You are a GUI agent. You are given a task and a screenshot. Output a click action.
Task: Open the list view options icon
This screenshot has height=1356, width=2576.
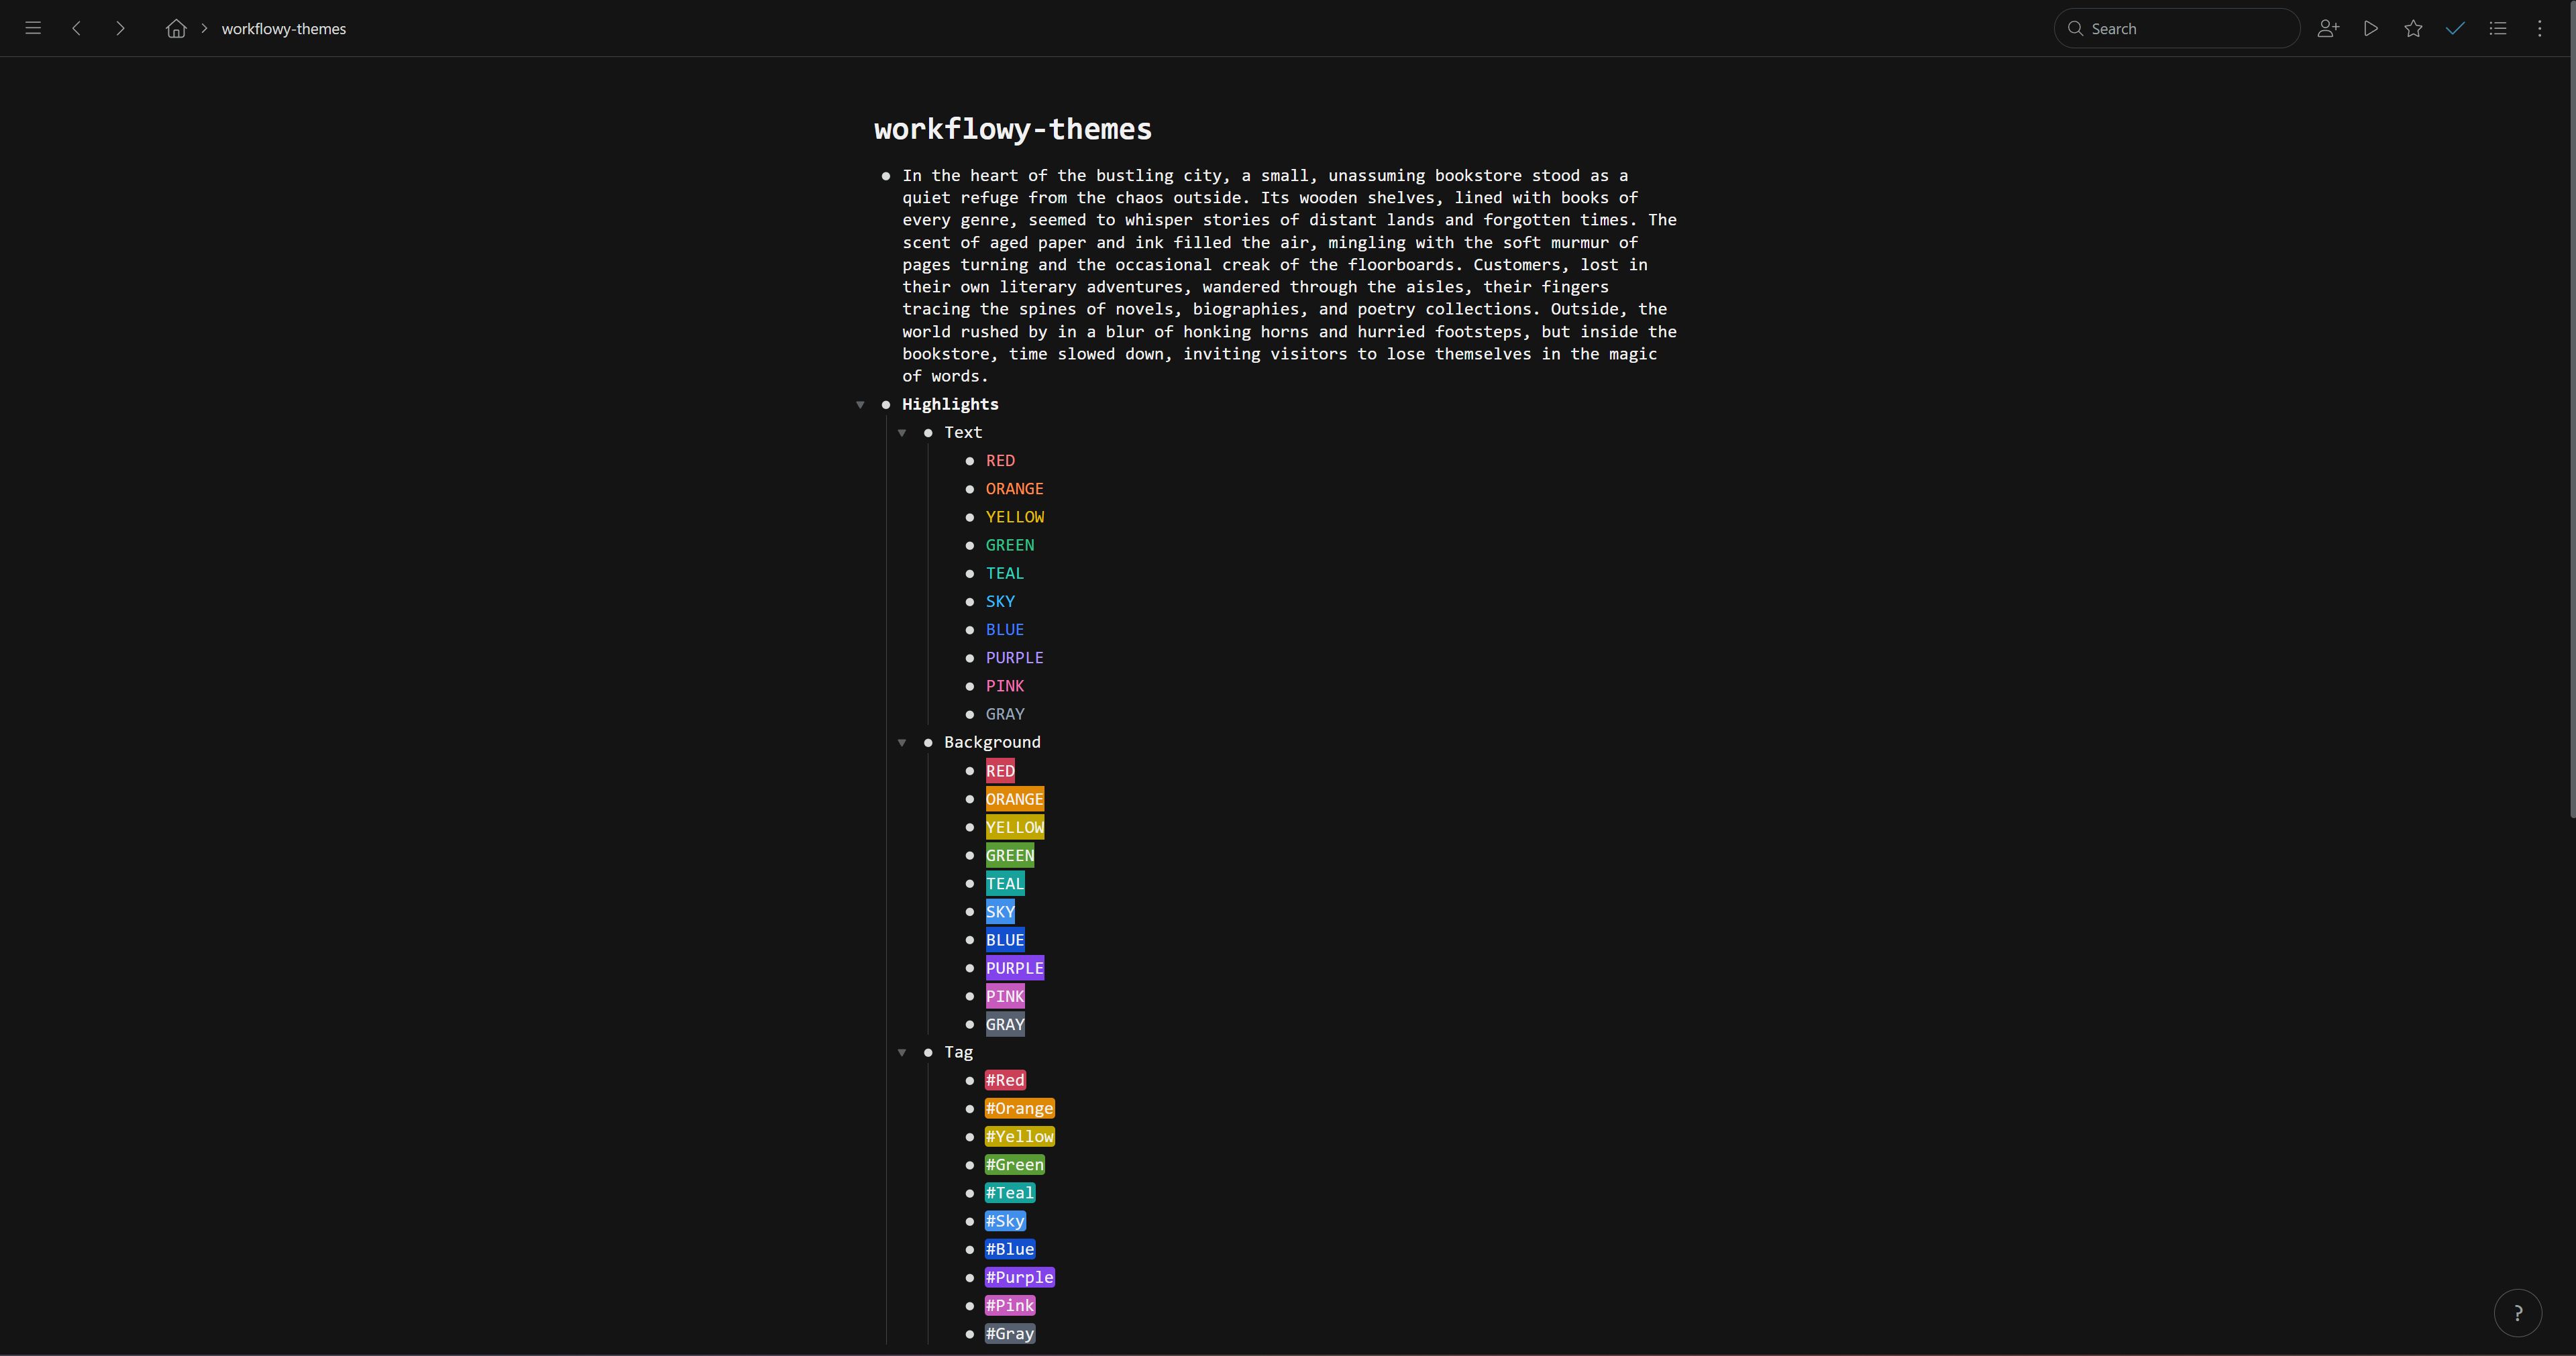tap(2498, 28)
